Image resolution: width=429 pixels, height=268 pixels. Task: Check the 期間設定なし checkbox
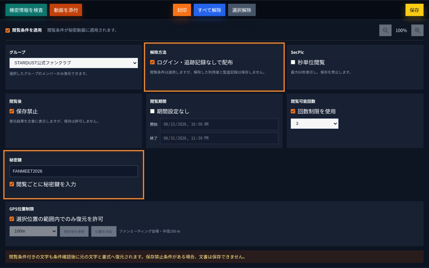pyautogui.click(x=152, y=111)
